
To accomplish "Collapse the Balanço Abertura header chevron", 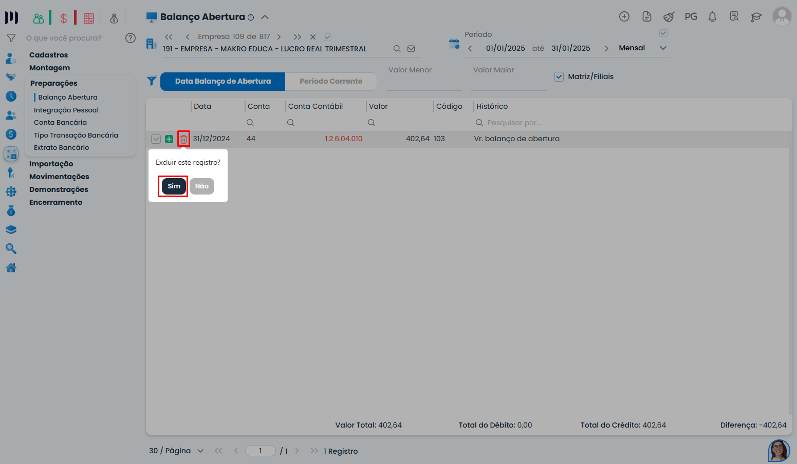I will 265,17.
